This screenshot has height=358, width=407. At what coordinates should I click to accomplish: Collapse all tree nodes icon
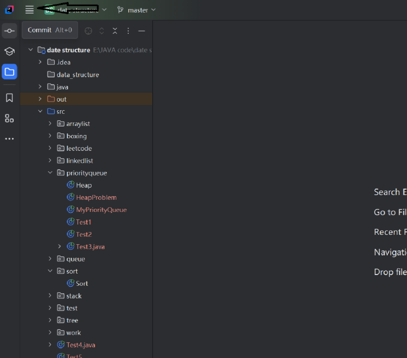click(115, 31)
